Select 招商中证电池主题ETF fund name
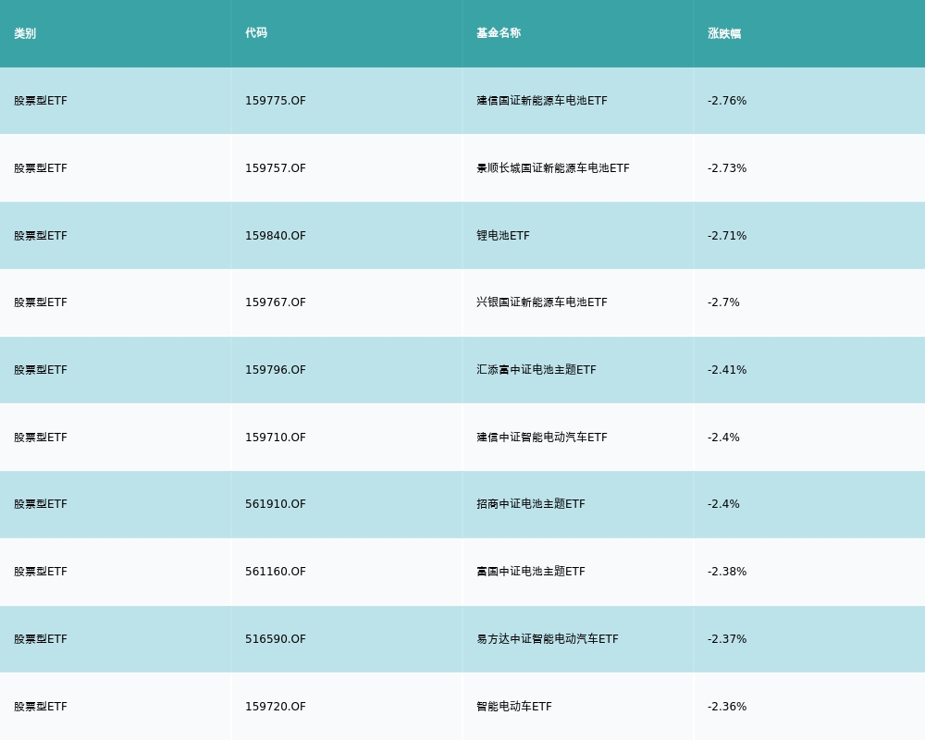The image size is (925, 740). pos(530,504)
